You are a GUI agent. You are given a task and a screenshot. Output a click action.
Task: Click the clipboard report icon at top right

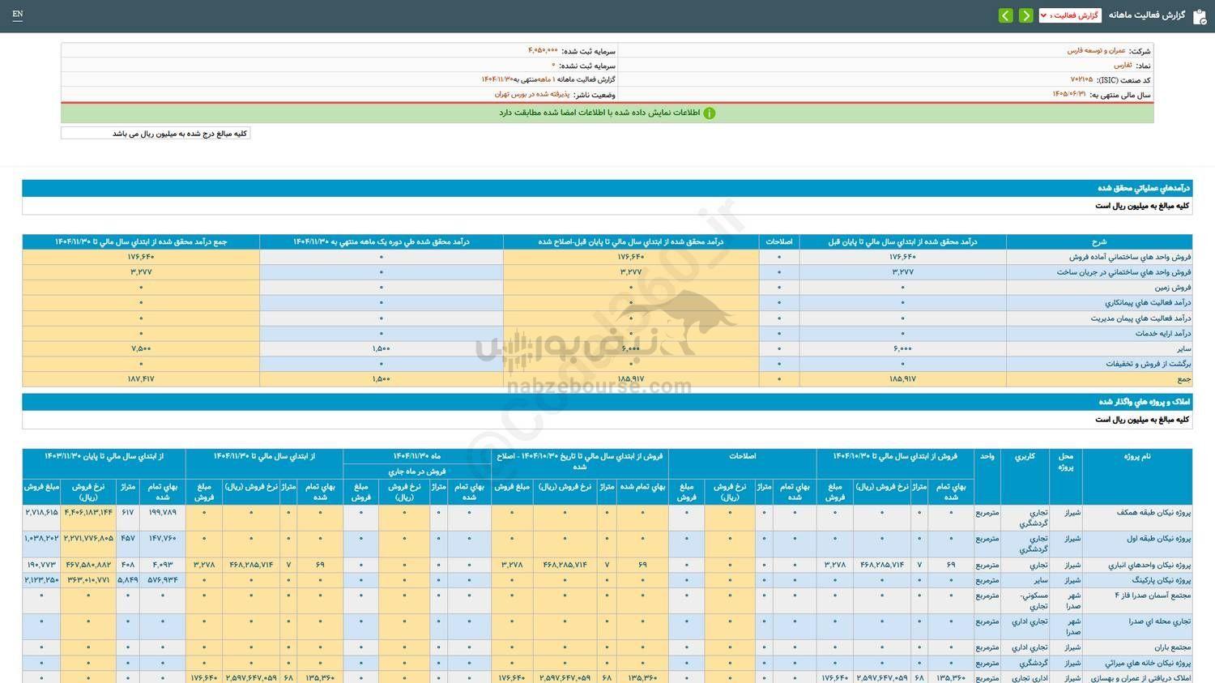coord(1201,15)
